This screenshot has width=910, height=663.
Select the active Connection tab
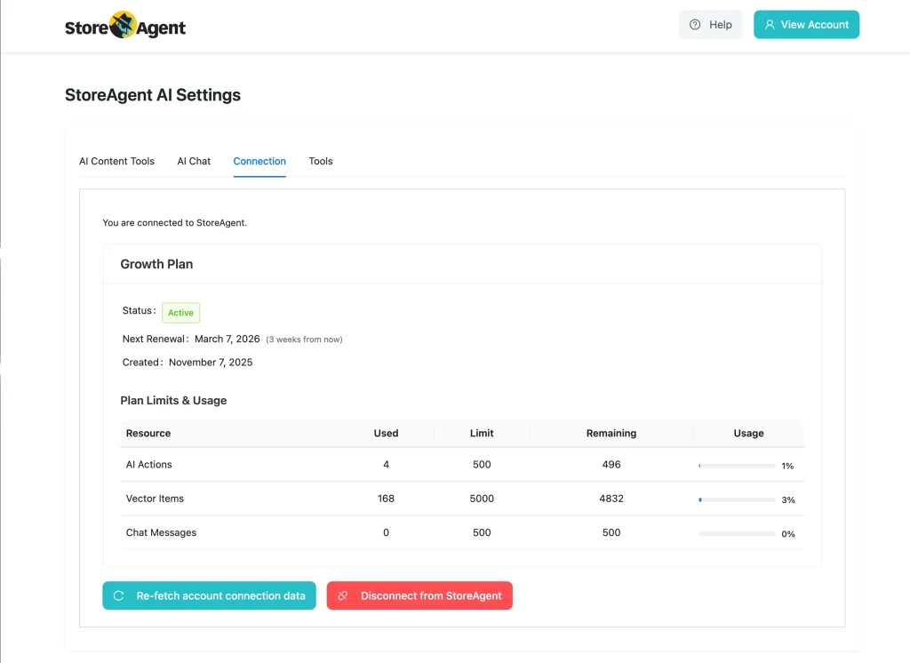click(x=259, y=161)
